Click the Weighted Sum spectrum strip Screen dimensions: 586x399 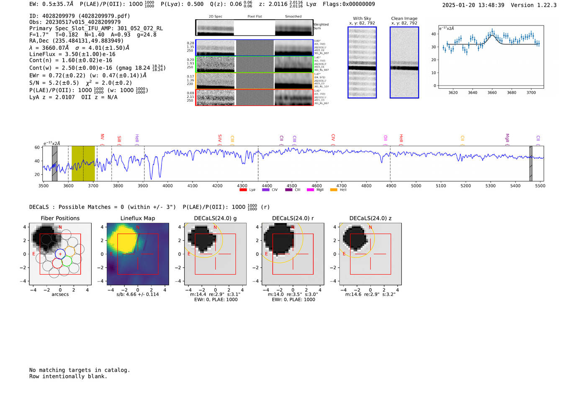point(254,28)
